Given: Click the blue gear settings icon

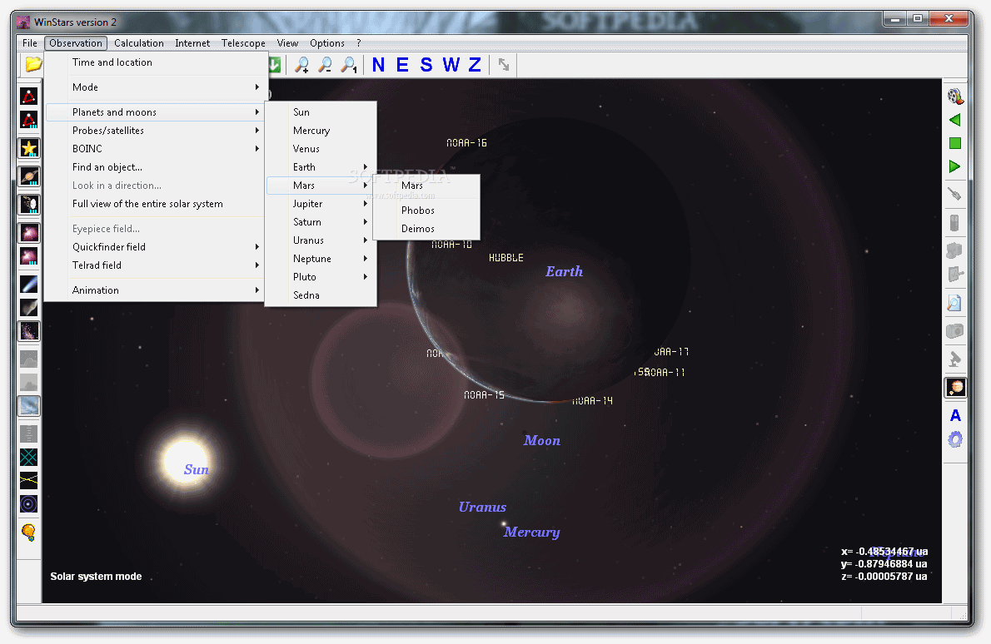Looking at the screenshot, I should 955,439.
